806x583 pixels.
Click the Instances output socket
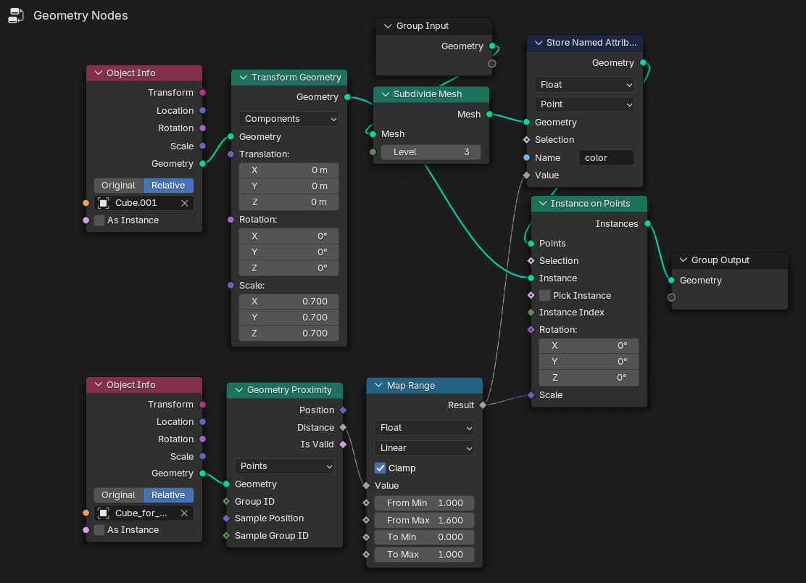(x=648, y=223)
